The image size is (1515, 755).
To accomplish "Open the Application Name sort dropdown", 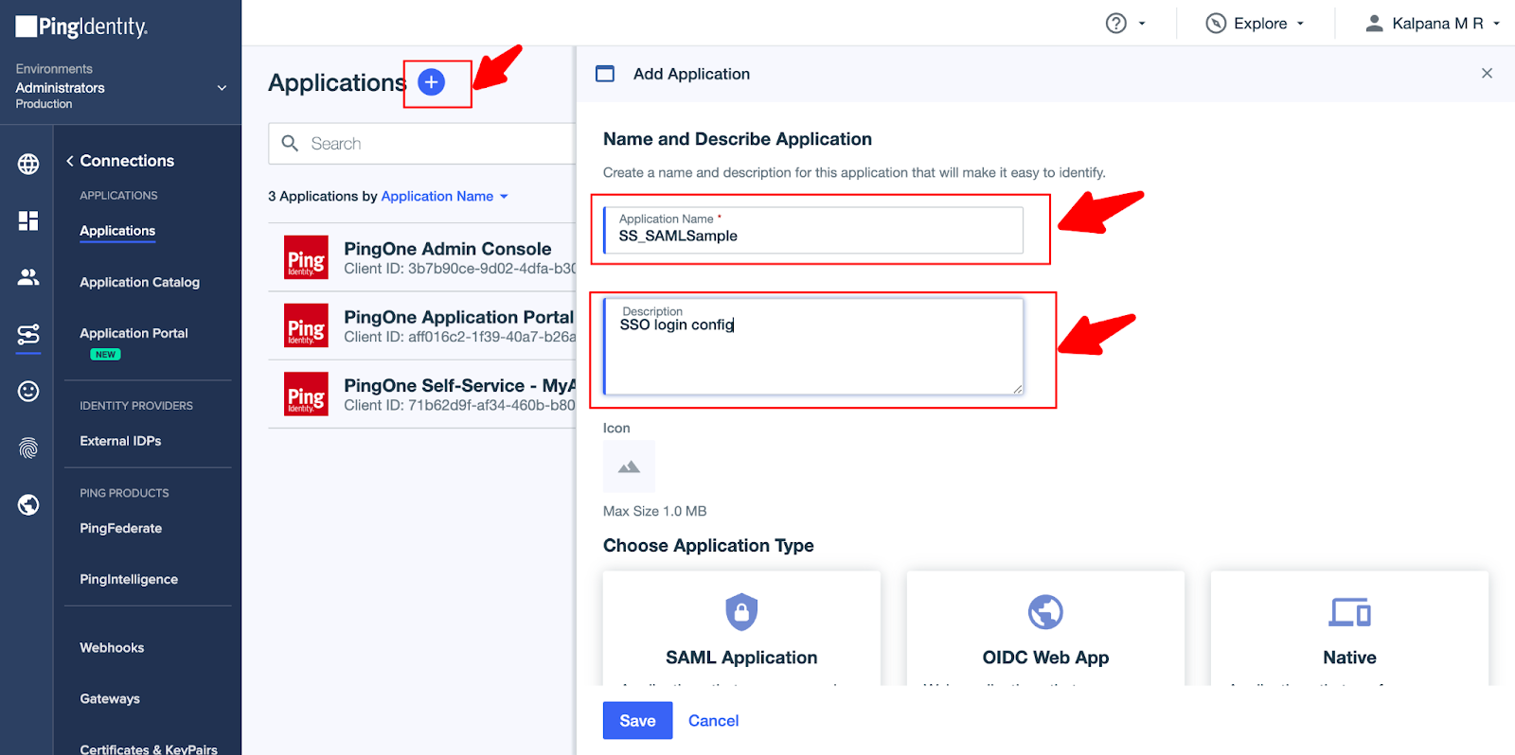I will coord(445,196).
